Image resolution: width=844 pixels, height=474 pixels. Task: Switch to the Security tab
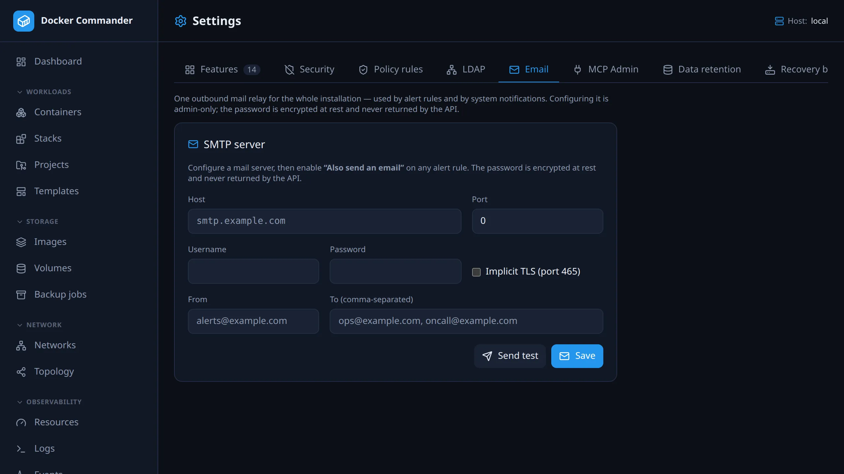point(309,69)
